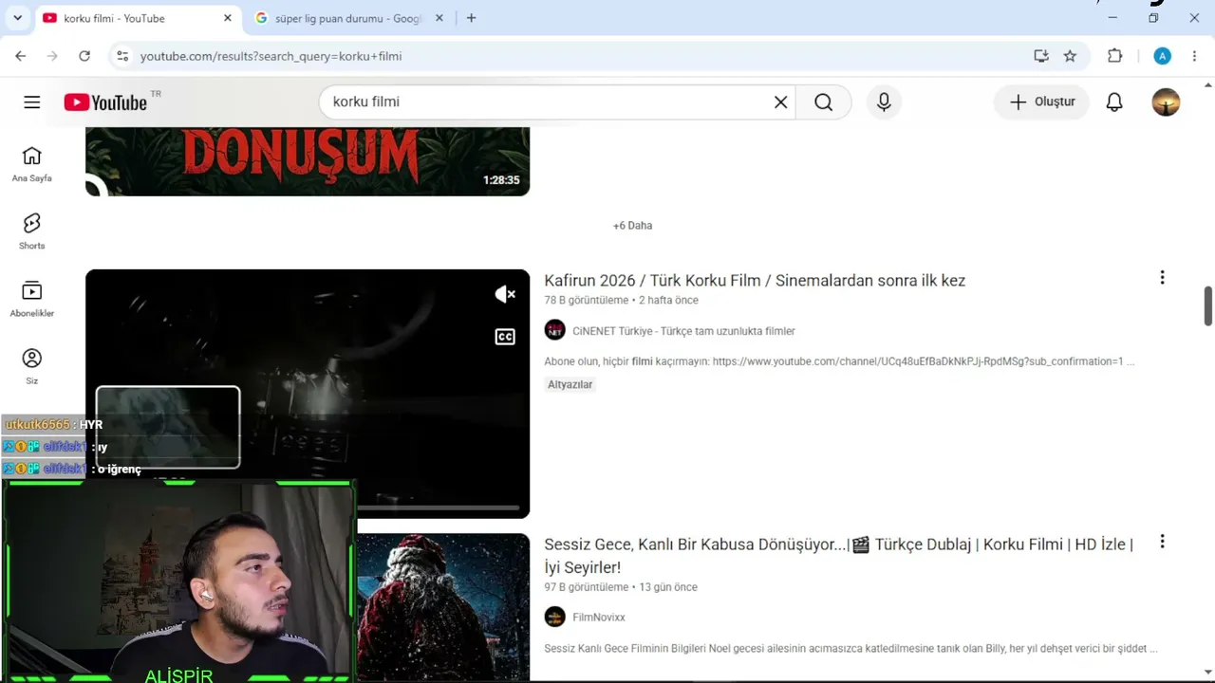1215x683 pixels.
Task: Close the süper lig puan durumu tab
Action: 439,18
